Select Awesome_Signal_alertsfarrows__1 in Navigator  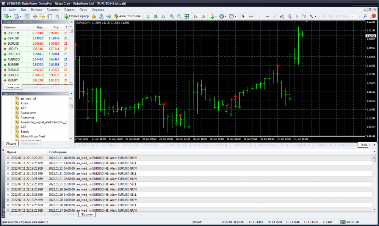[x=44, y=122]
